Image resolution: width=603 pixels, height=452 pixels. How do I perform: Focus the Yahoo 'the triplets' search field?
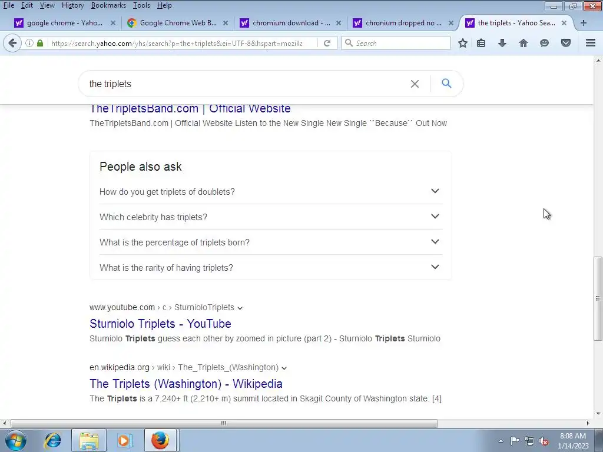click(x=246, y=84)
